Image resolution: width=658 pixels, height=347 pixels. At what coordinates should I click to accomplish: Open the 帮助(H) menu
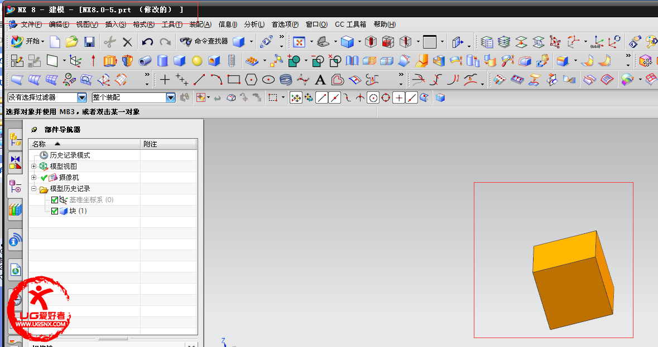click(x=385, y=25)
